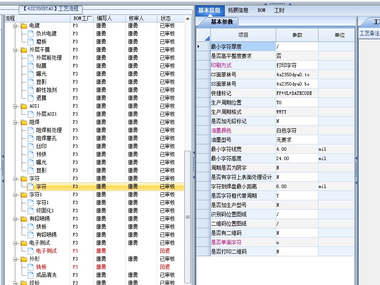Click the 外层AOI1 document icon
380x285 pixels.
(31, 114)
